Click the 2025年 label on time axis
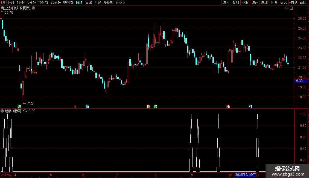This screenshot has width=309, height=178. tap(6, 175)
